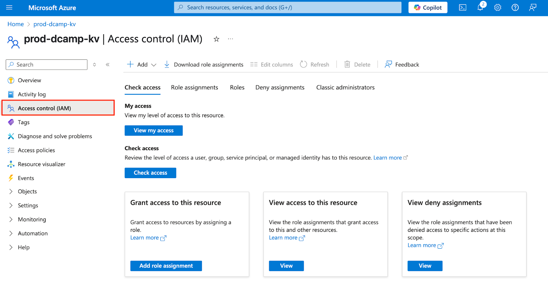
Task: Click the plus icon beside Add
Action: pos(130,64)
